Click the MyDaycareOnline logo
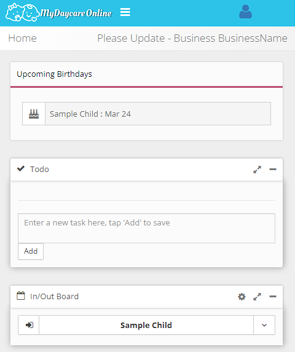The image size is (295, 352). tap(58, 12)
